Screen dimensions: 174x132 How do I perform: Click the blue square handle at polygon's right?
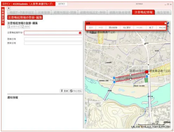pos(147,77)
